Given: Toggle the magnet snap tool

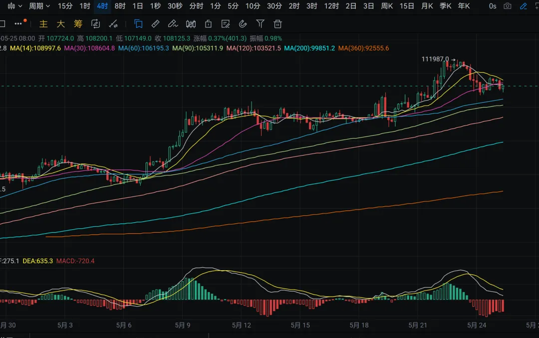Looking at the screenshot, I should pos(243,24).
